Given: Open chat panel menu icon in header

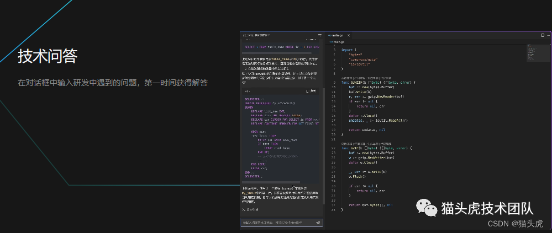Looking at the screenshot, I should point(320,35).
